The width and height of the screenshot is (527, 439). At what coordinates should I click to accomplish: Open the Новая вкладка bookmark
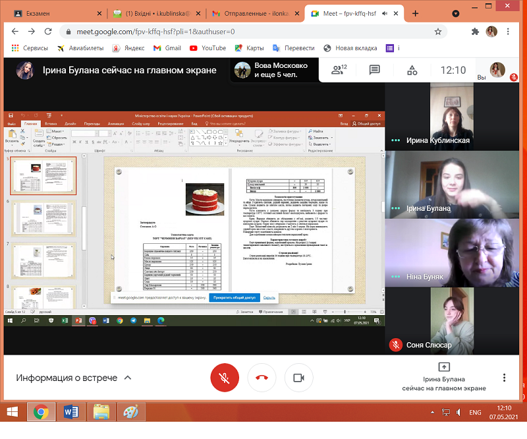pos(350,48)
